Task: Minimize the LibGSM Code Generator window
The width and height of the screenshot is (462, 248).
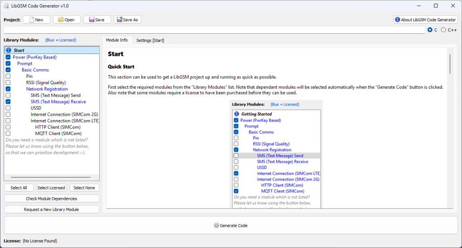Action: coord(419,6)
